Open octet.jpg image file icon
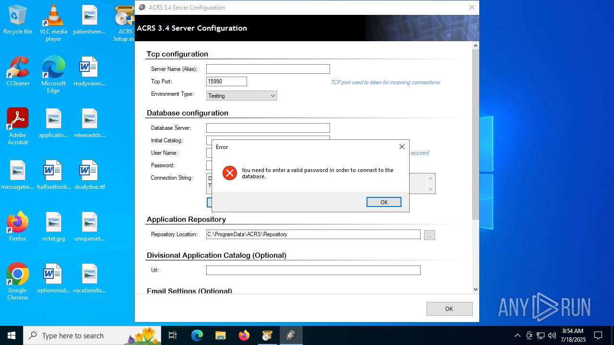The width and height of the screenshot is (614, 345). pyautogui.click(x=53, y=227)
